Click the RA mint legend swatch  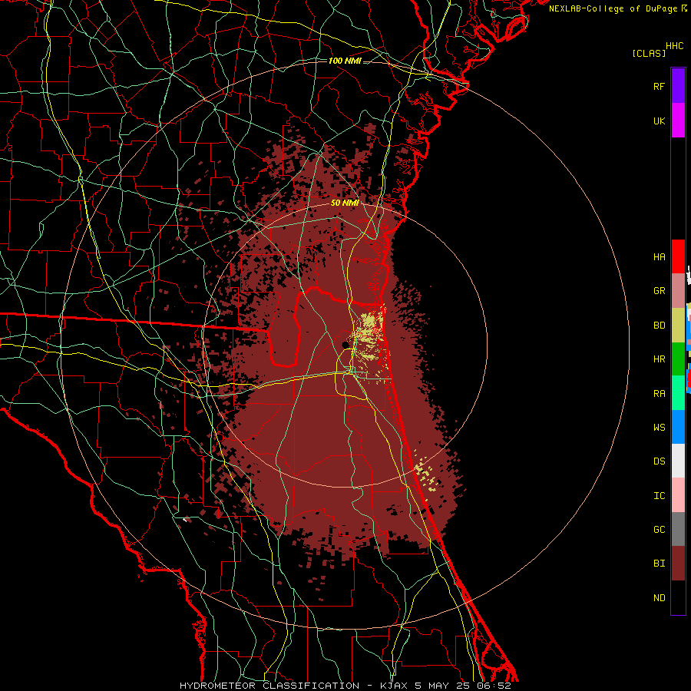point(678,393)
